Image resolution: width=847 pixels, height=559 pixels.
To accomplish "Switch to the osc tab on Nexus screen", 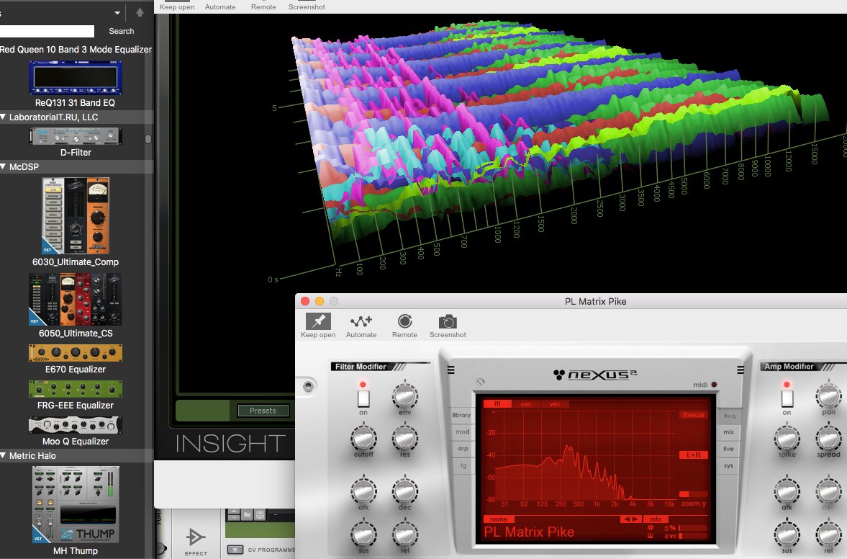I will (x=526, y=404).
